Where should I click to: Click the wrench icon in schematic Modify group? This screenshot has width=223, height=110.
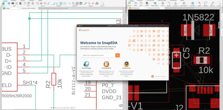pyautogui.click(x=86, y=3)
